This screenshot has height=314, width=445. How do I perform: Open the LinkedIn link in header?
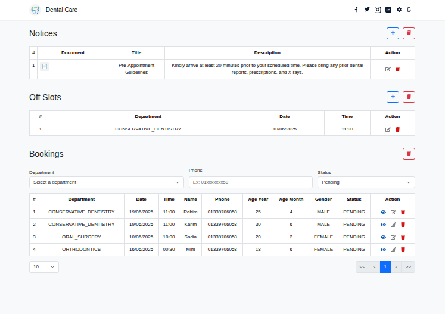388,10
